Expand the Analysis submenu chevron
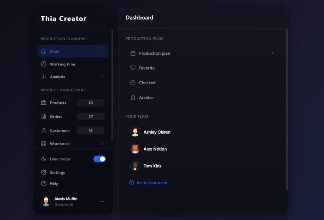 (x=103, y=77)
